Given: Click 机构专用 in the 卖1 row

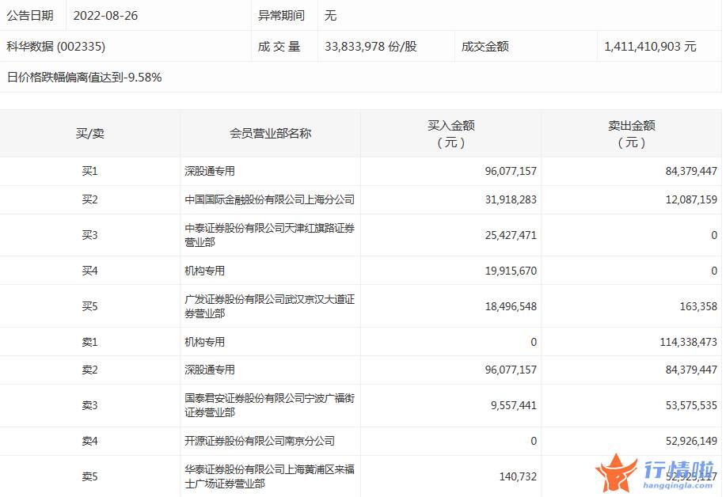Looking at the screenshot, I should [204, 342].
